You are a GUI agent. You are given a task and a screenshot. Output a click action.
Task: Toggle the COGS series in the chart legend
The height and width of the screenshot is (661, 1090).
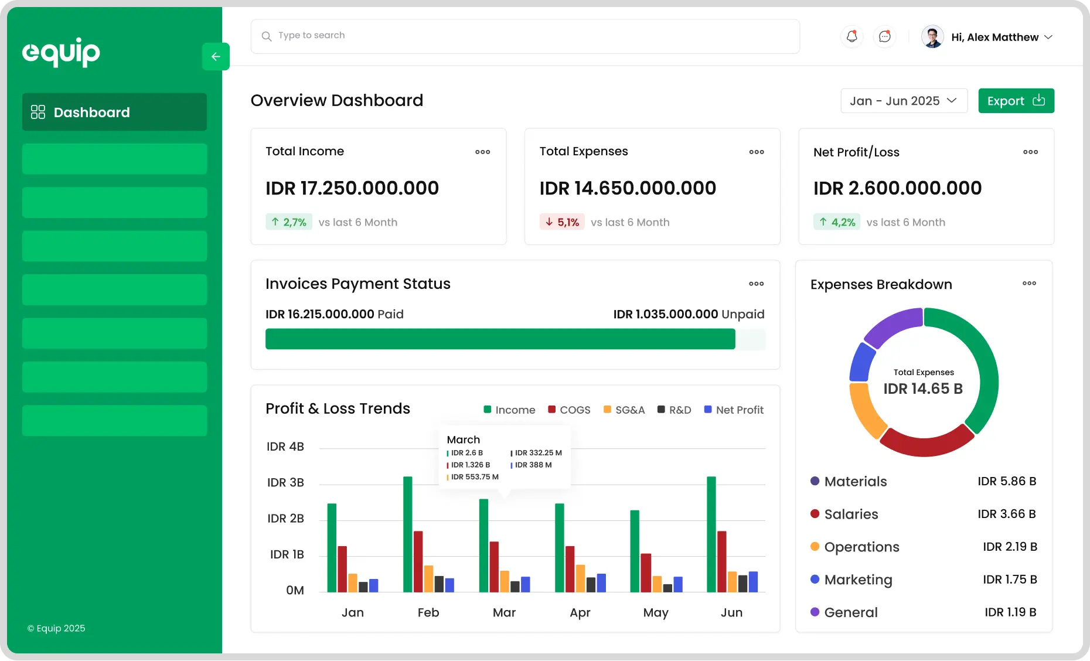pyautogui.click(x=569, y=410)
